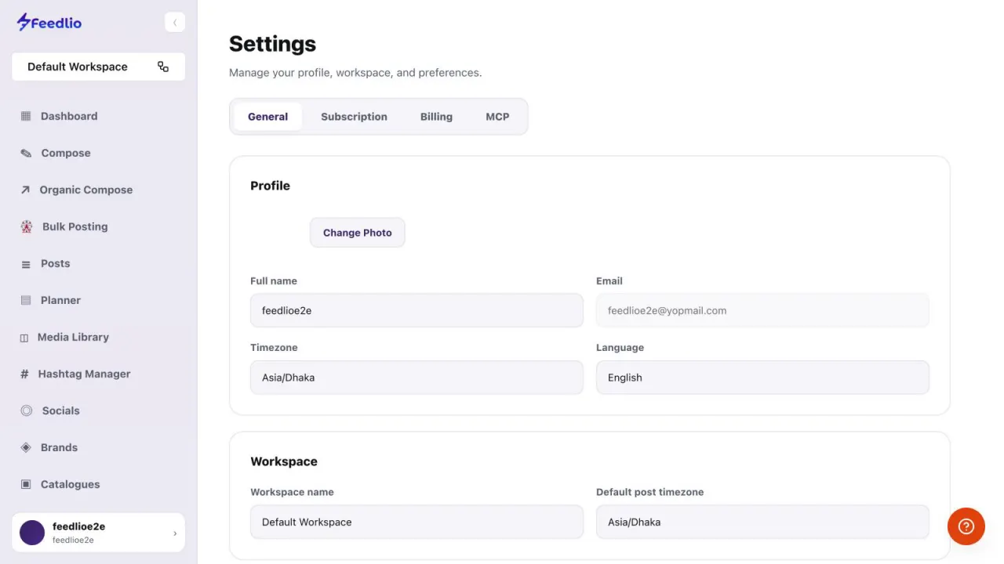Click the Full name input field
The image size is (1004, 564).
tap(417, 311)
